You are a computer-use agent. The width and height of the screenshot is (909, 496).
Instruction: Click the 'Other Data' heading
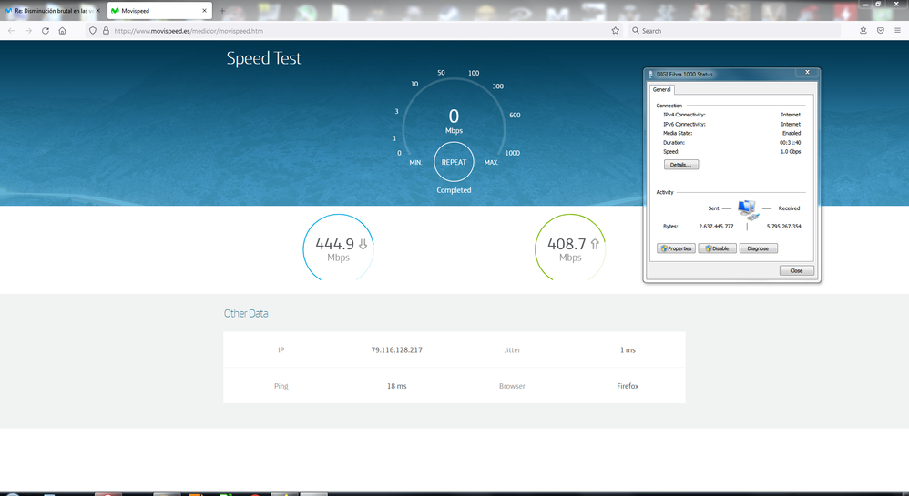point(246,313)
